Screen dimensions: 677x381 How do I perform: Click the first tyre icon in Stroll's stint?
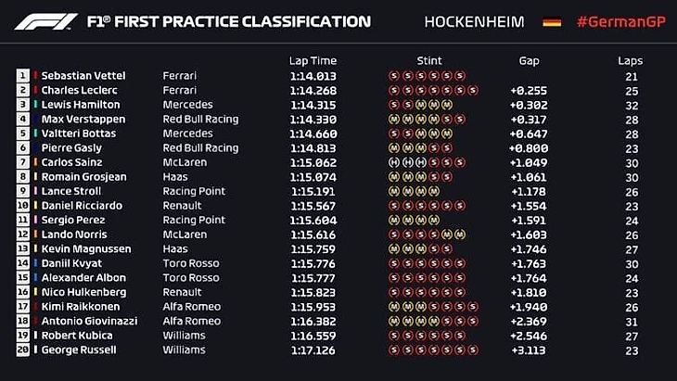394,191
